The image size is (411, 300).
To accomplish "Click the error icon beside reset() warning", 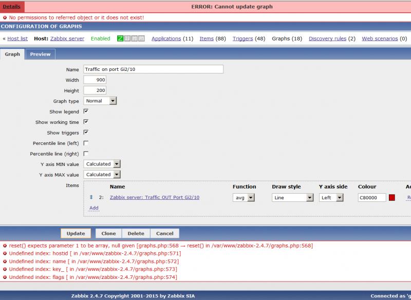I will pos(5,246).
